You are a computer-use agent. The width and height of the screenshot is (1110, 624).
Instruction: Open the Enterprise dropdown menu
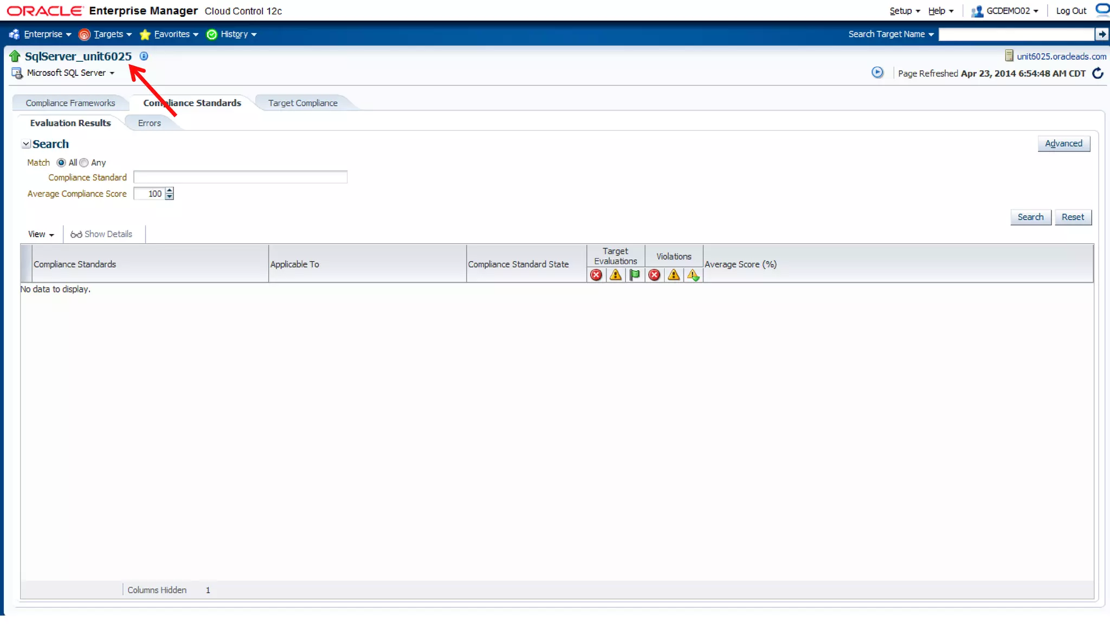coord(48,34)
